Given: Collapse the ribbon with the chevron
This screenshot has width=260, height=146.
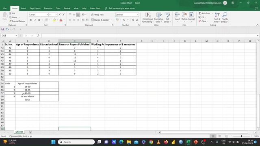Looking at the screenshot, I should pos(257,25).
